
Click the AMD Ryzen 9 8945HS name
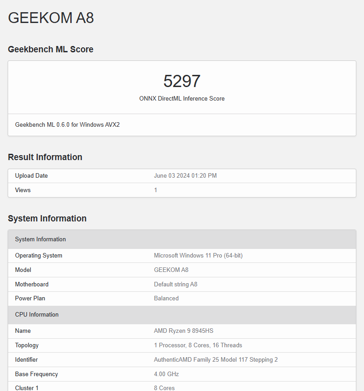point(183,331)
